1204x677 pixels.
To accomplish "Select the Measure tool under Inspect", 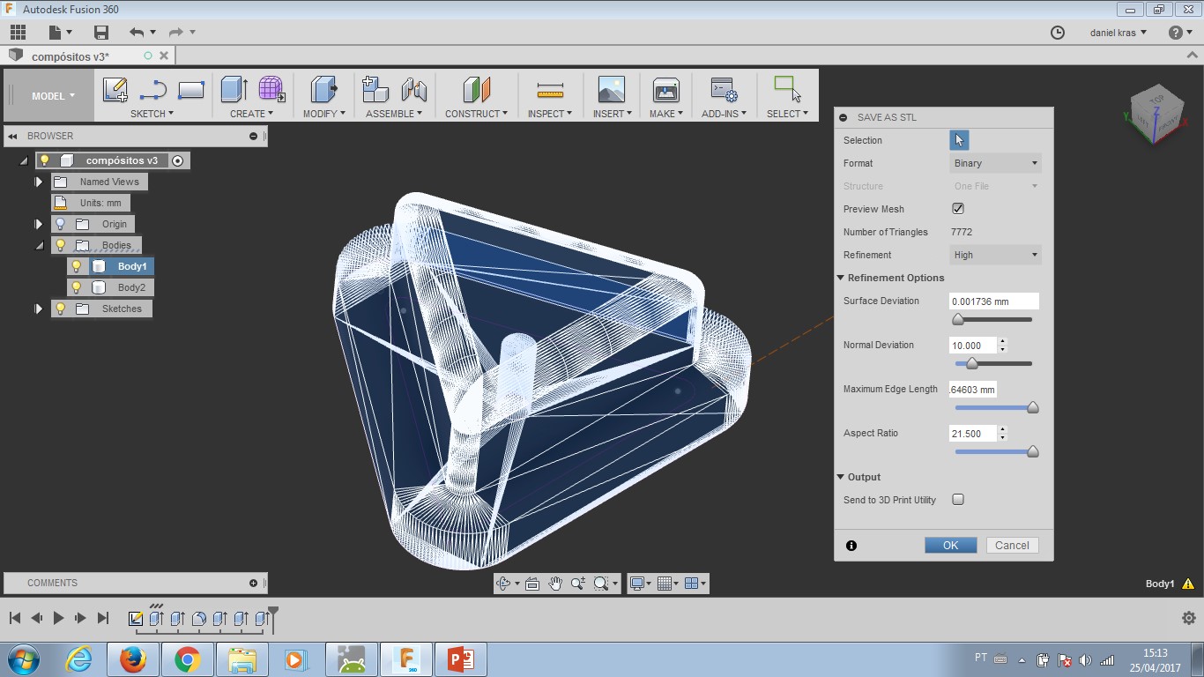I will point(549,90).
